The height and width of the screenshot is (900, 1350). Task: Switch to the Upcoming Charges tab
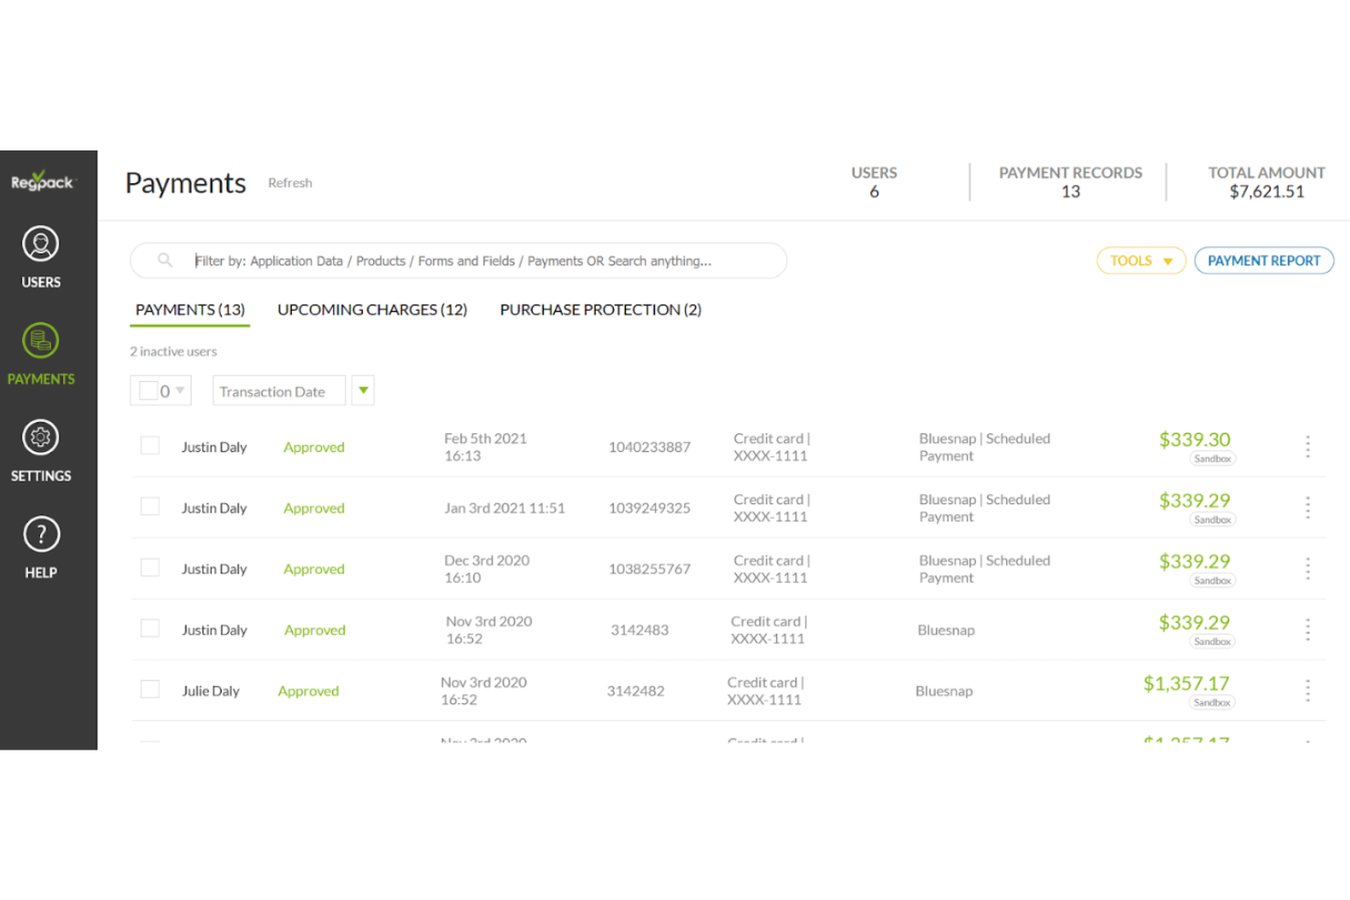(372, 309)
